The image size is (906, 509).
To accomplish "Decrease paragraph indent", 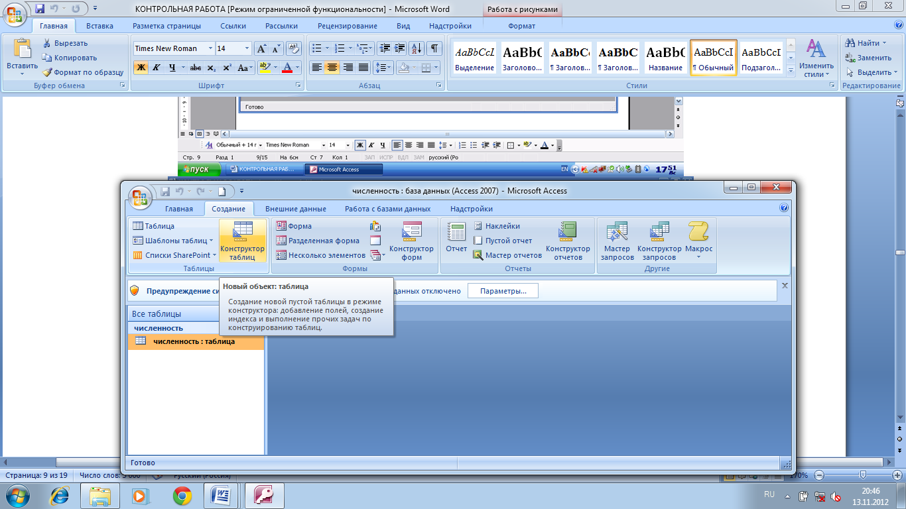I will [x=385, y=48].
